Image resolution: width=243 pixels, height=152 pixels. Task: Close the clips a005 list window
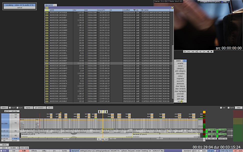click(172, 8)
